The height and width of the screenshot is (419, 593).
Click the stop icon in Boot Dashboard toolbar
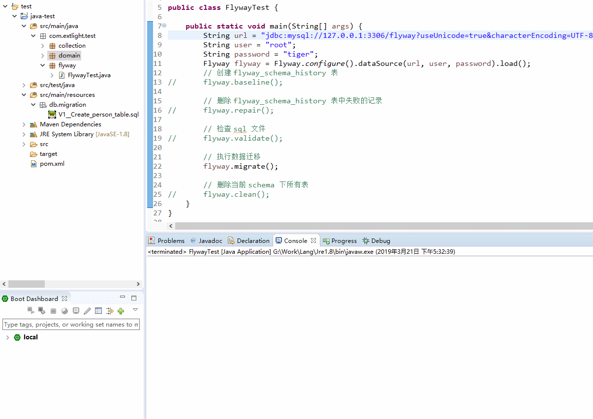53,311
